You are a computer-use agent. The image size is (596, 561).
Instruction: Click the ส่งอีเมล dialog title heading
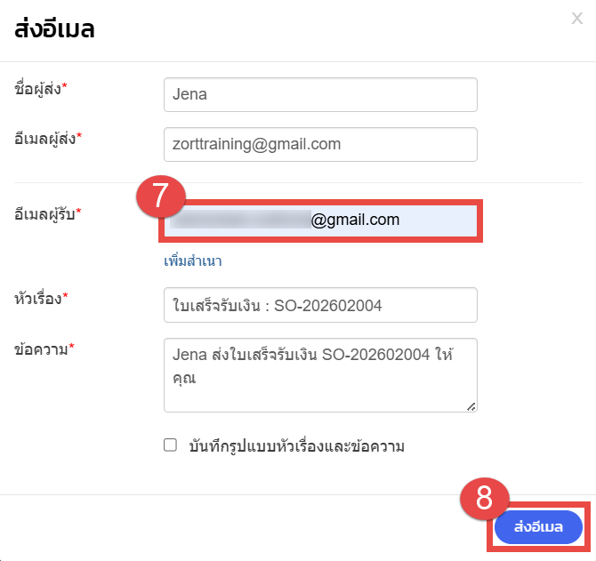coord(54,29)
